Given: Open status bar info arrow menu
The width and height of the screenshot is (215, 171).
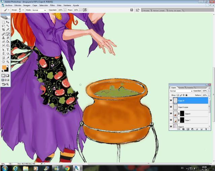Looking at the screenshot, I should [42, 164].
